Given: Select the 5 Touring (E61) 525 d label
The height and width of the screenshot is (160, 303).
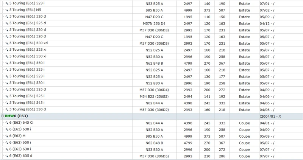Looking at the screenshot, I should [x=28, y=23].
